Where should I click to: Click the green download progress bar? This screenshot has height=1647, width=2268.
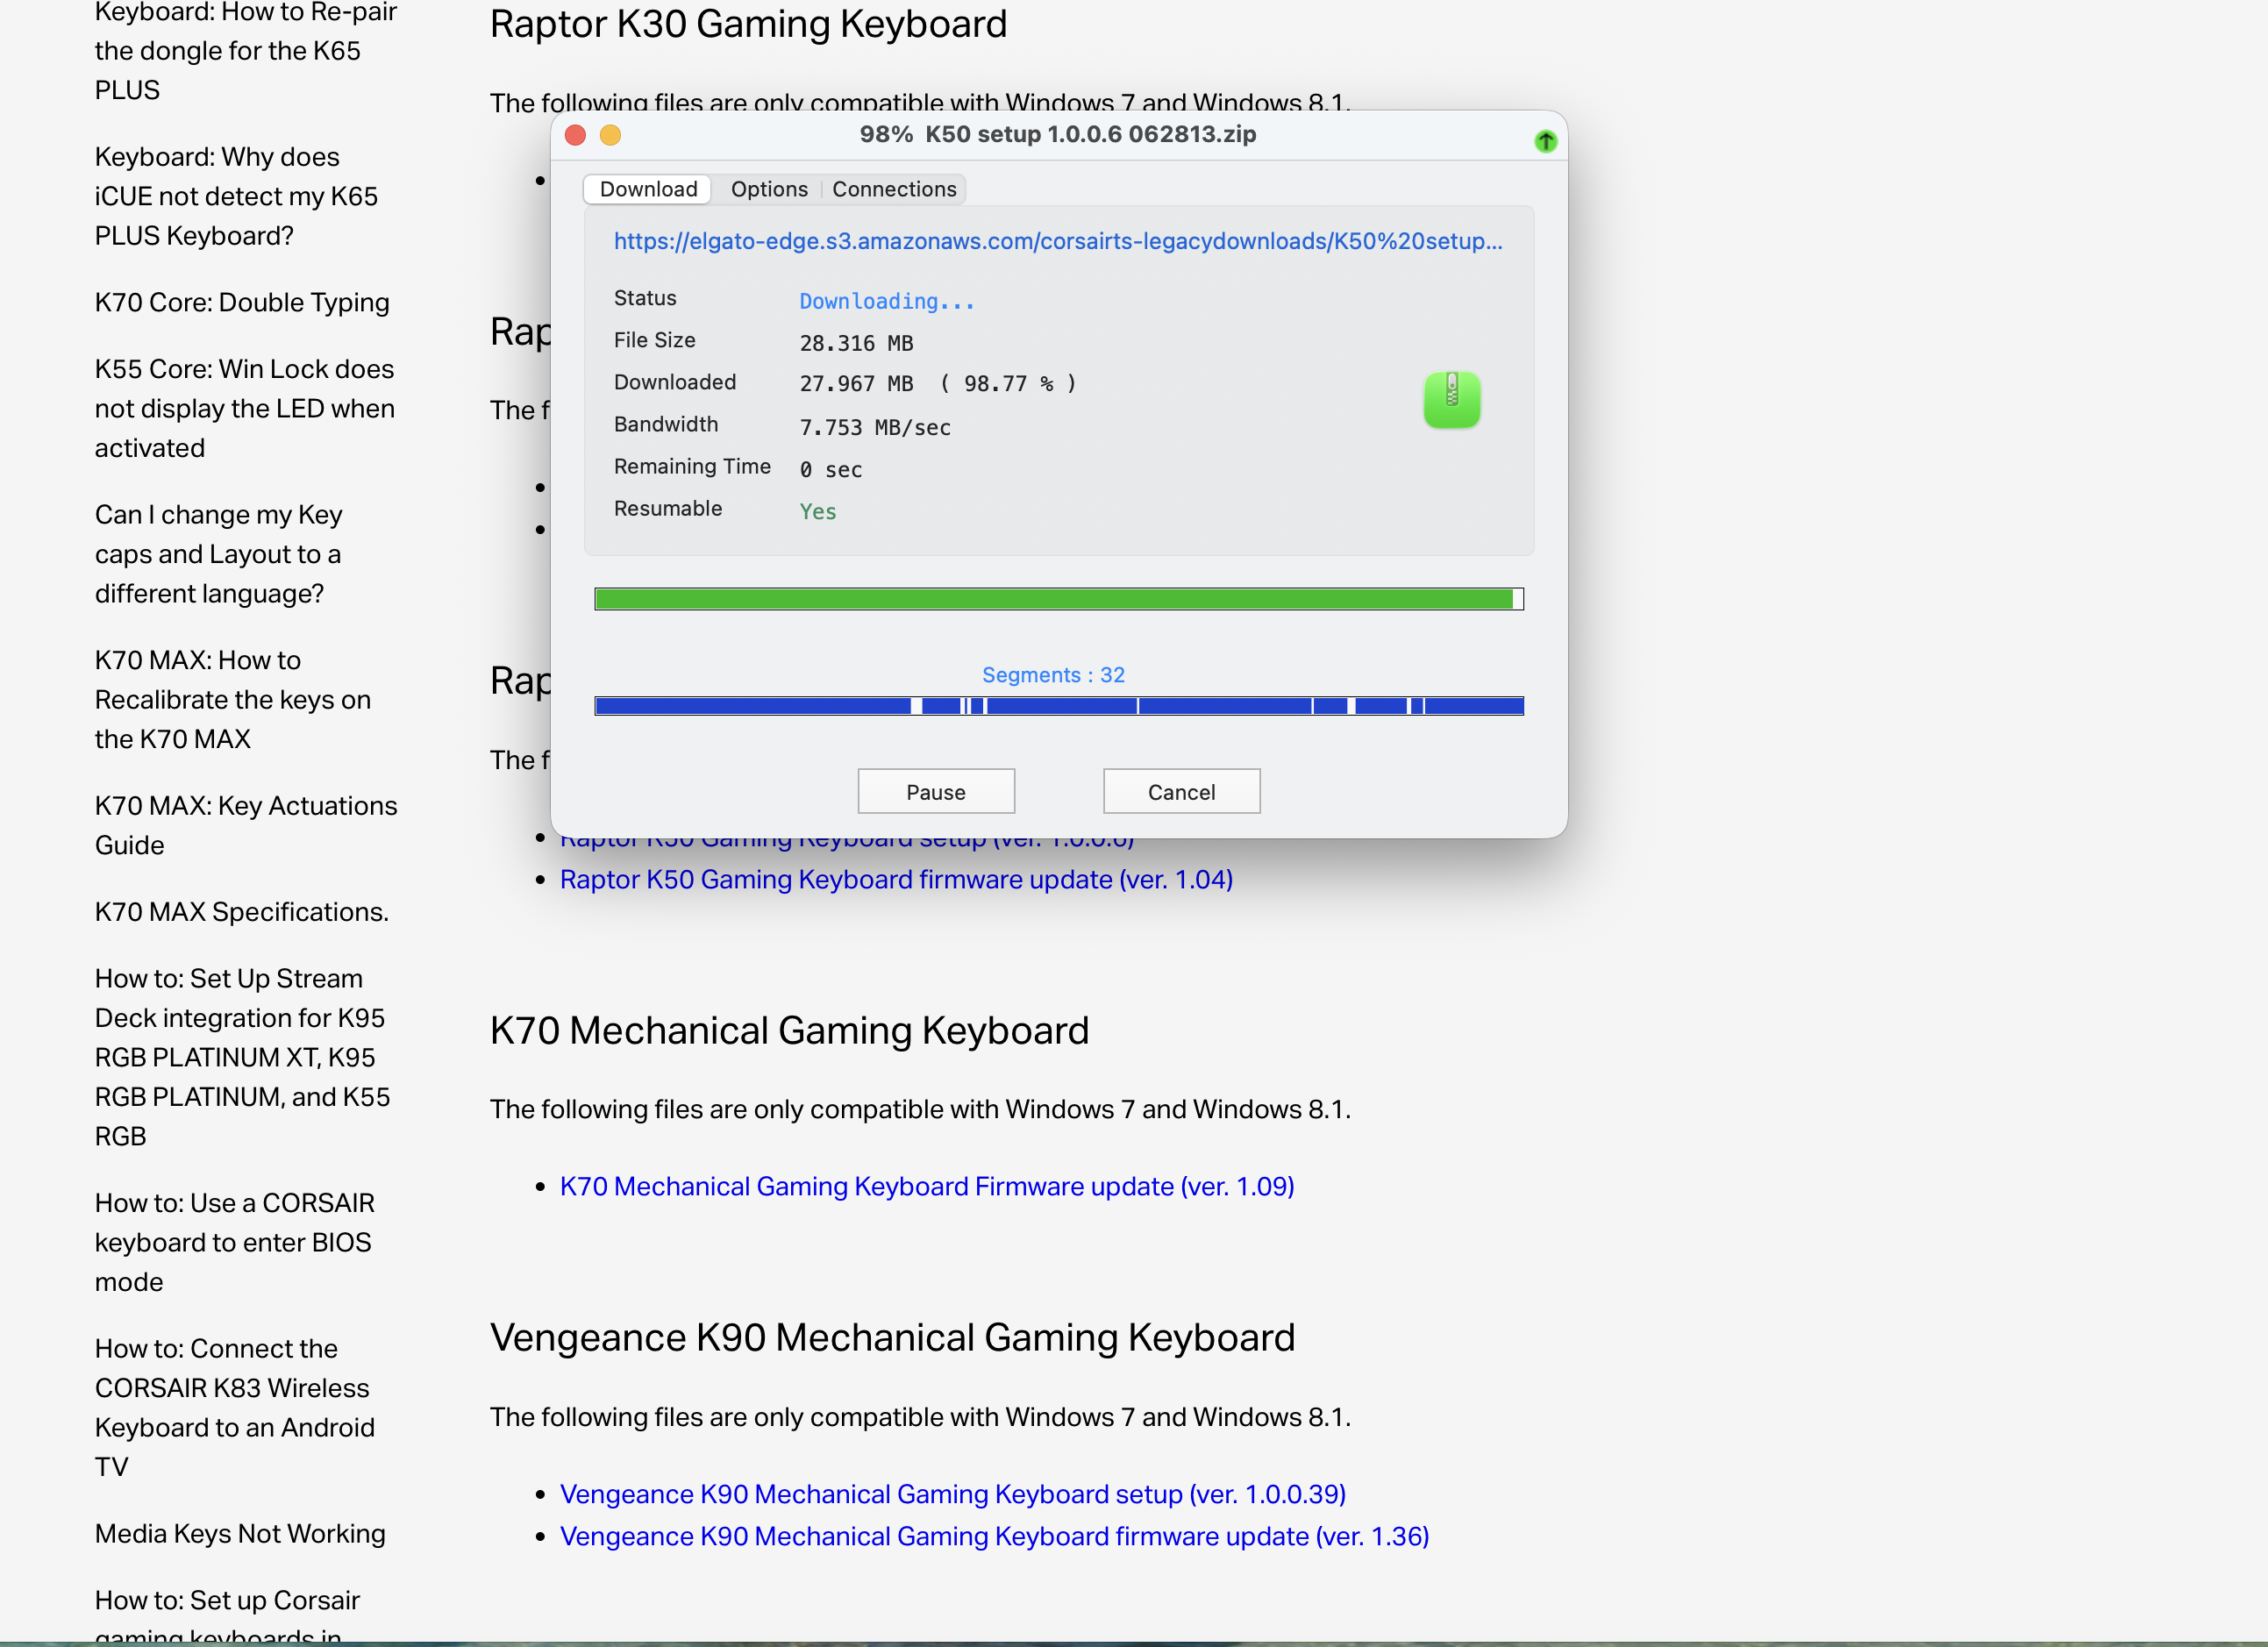(x=1058, y=599)
